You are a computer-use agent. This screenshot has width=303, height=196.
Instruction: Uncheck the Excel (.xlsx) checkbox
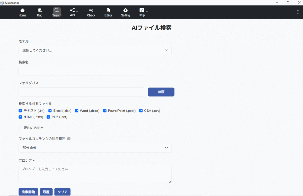click(50, 111)
